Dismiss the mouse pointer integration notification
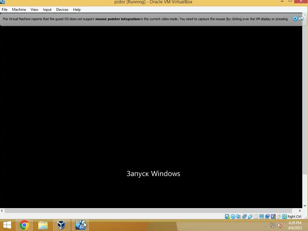Screen dimensions: 308x231 pos(295,19)
